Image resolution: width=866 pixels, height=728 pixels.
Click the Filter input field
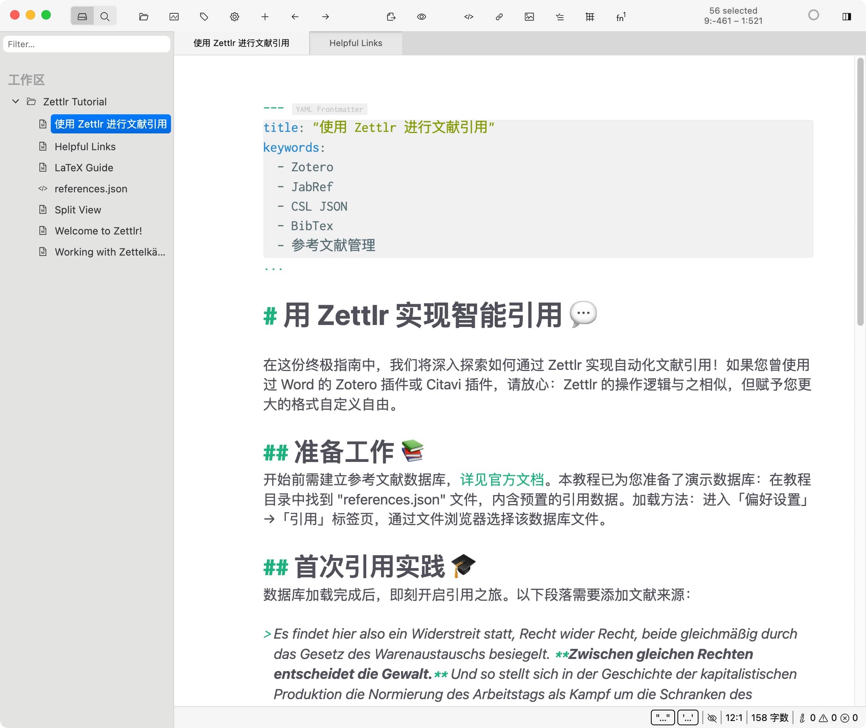click(x=87, y=44)
